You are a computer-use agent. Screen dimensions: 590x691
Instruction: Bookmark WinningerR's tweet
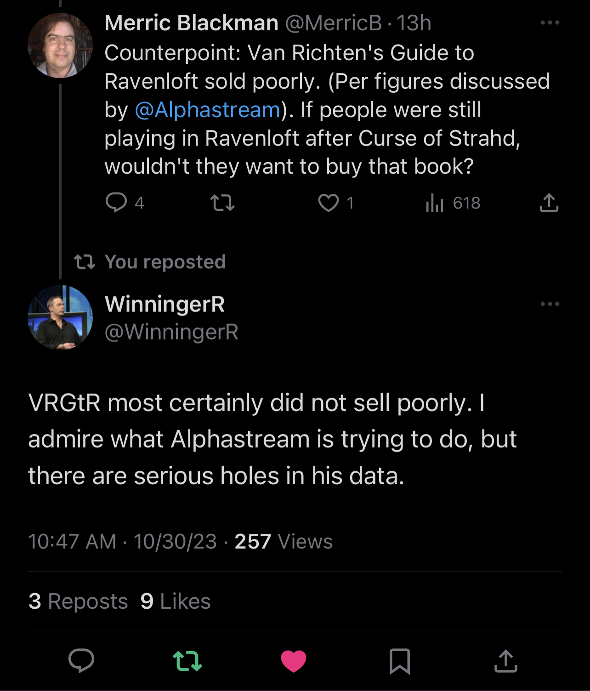pos(399,661)
